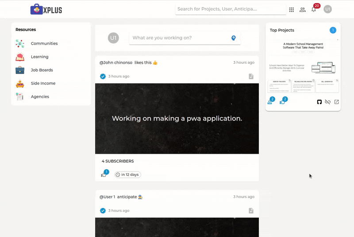Screen dimensions: 354x237
Task: Click the Resources heading
Action: [x=26, y=30]
